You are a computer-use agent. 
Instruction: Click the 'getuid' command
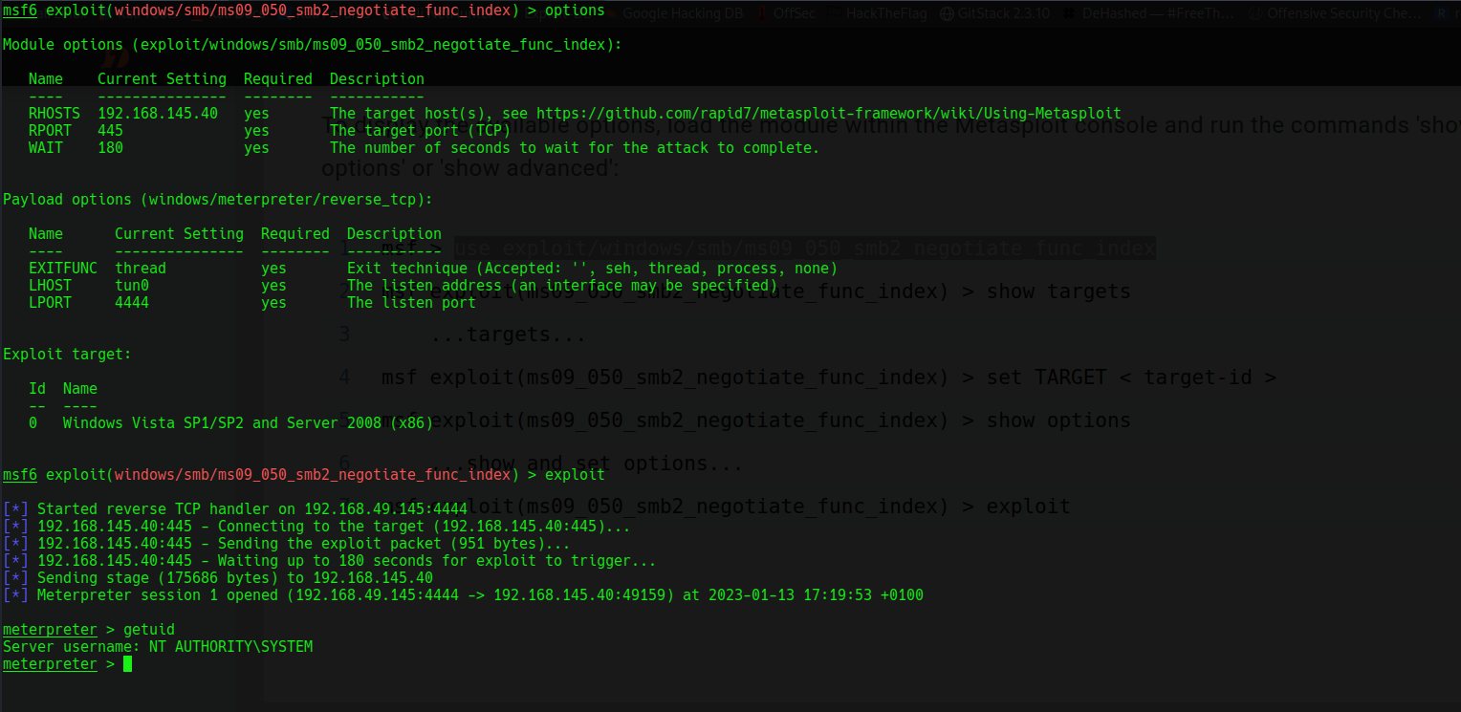click(x=149, y=630)
